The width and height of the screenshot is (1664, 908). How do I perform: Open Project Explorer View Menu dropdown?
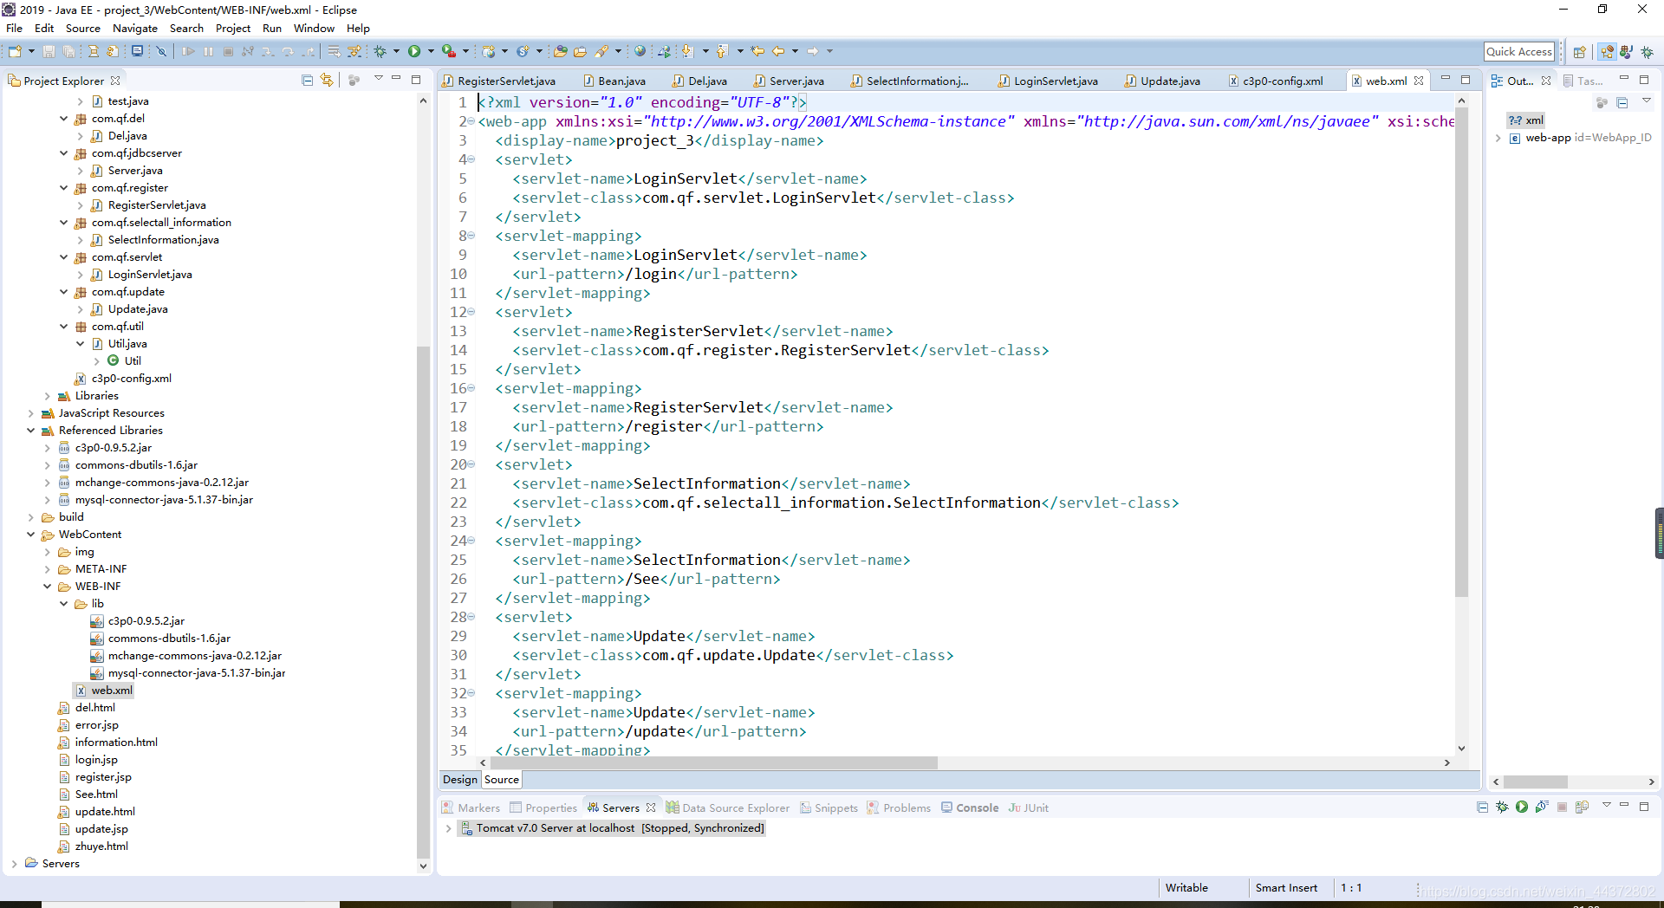[378, 79]
